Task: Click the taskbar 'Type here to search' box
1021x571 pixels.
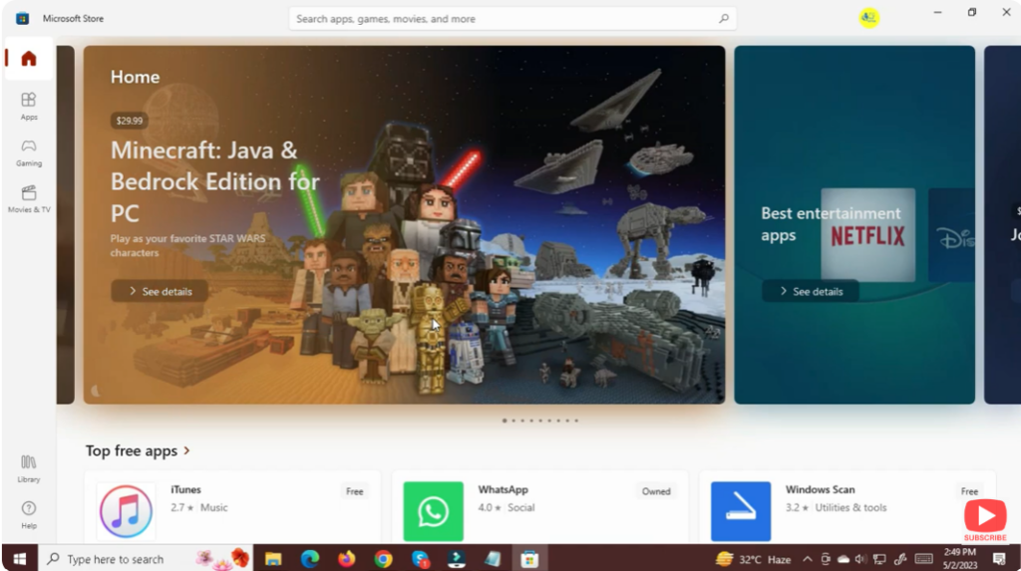Action: (146, 559)
